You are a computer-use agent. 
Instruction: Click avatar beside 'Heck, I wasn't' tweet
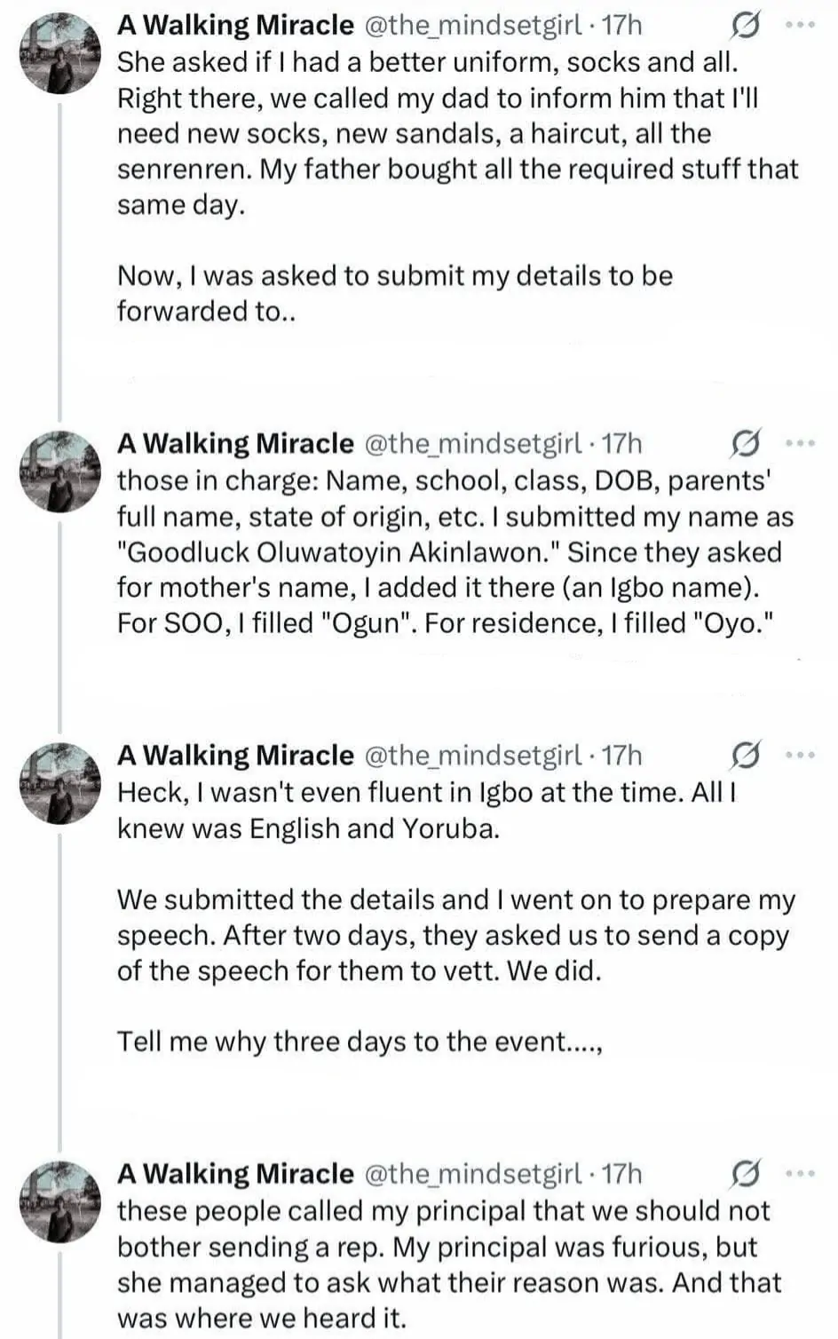click(x=60, y=783)
